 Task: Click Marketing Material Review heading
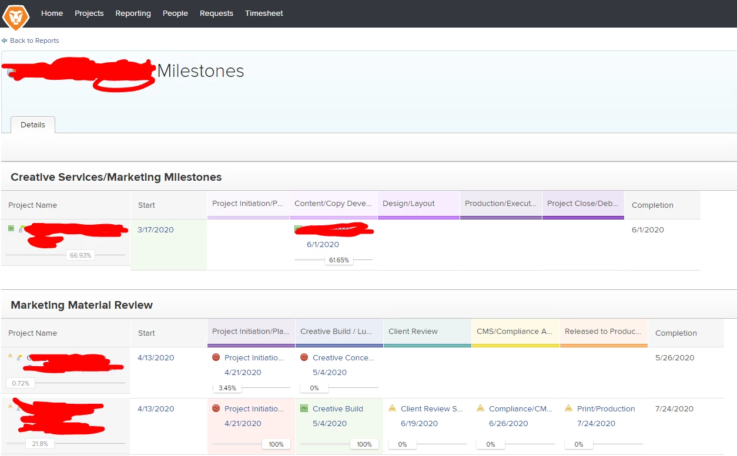click(82, 305)
